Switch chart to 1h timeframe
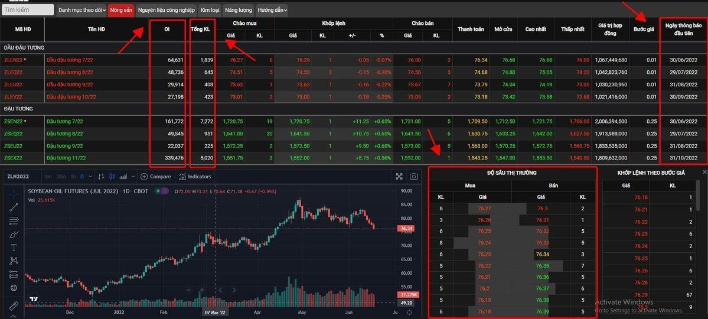The width and height of the screenshot is (708, 319). click(x=73, y=177)
